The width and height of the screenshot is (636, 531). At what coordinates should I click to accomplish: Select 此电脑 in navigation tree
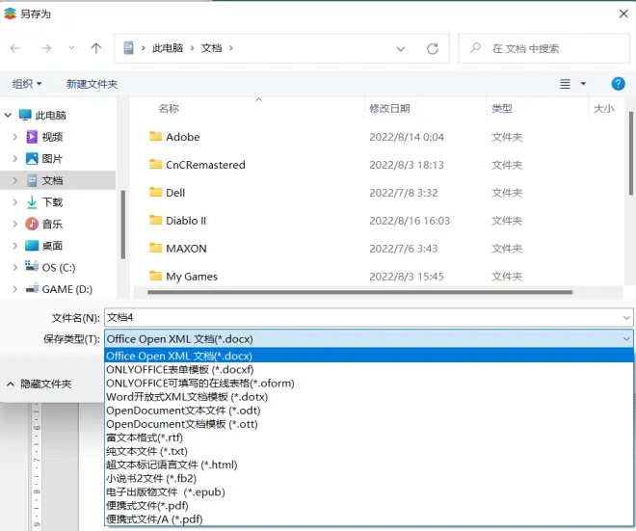50,116
